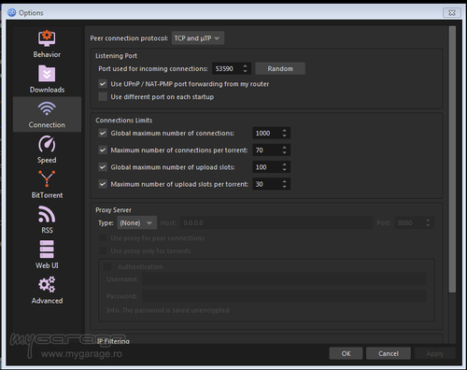Click the options vertical scrollbar
467x370 pixels.
pos(452,159)
